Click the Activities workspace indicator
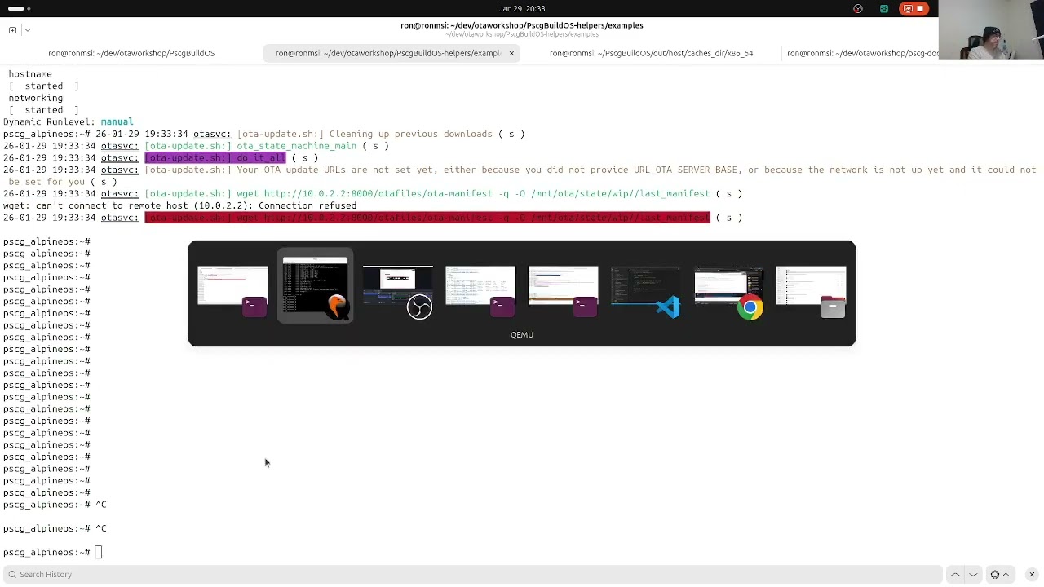 coord(20,9)
